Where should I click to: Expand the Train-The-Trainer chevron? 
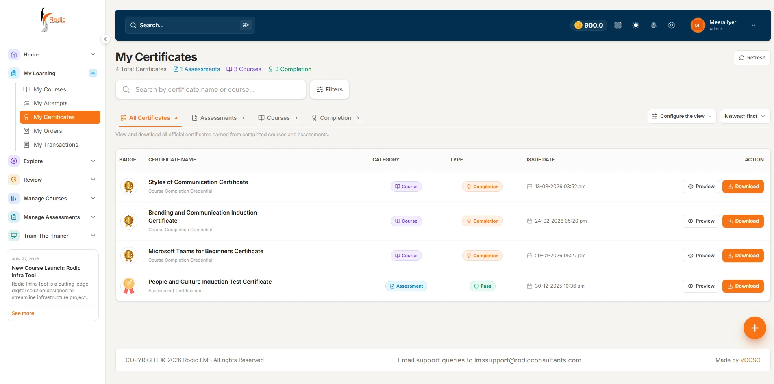click(x=93, y=236)
